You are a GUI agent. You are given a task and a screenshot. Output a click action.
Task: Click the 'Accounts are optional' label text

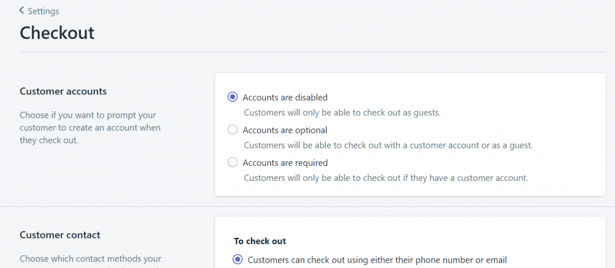pos(285,129)
